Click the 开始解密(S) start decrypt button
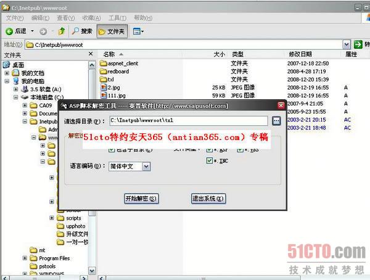 tap(141, 199)
